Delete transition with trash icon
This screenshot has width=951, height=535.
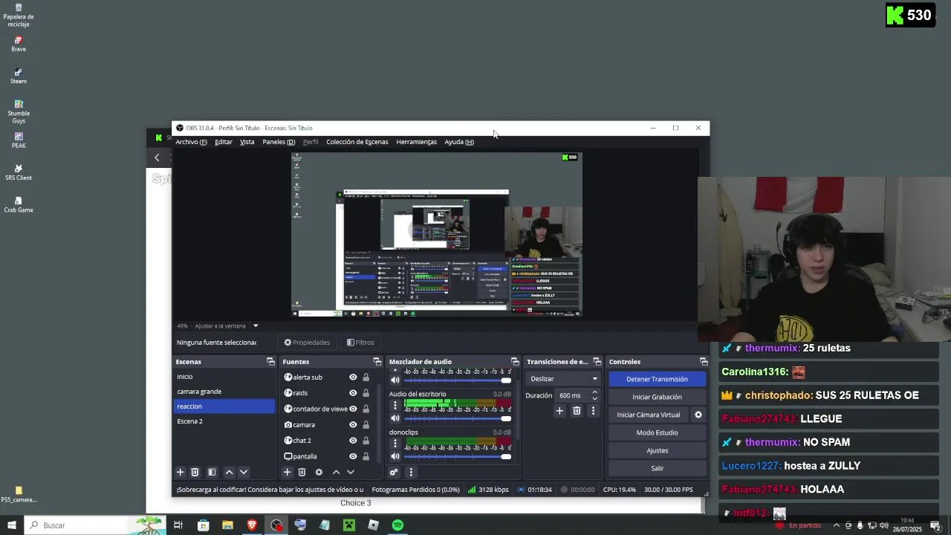pyautogui.click(x=577, y=411)
